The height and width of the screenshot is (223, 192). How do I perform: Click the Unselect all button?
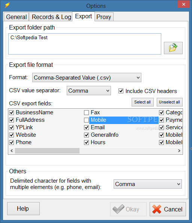coord(169,102)
